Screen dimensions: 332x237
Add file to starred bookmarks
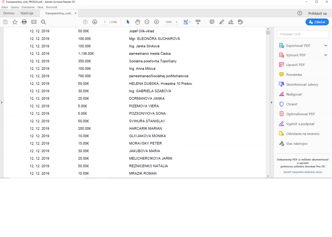point(15,22)
